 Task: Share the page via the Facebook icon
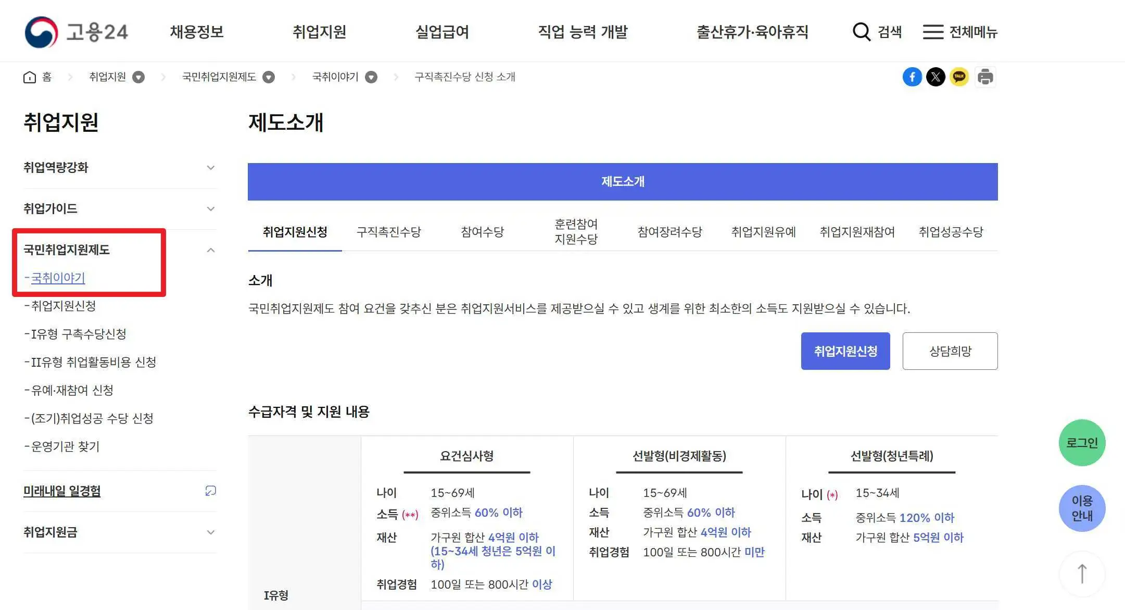pyautogui.click(x=912, y=77)
